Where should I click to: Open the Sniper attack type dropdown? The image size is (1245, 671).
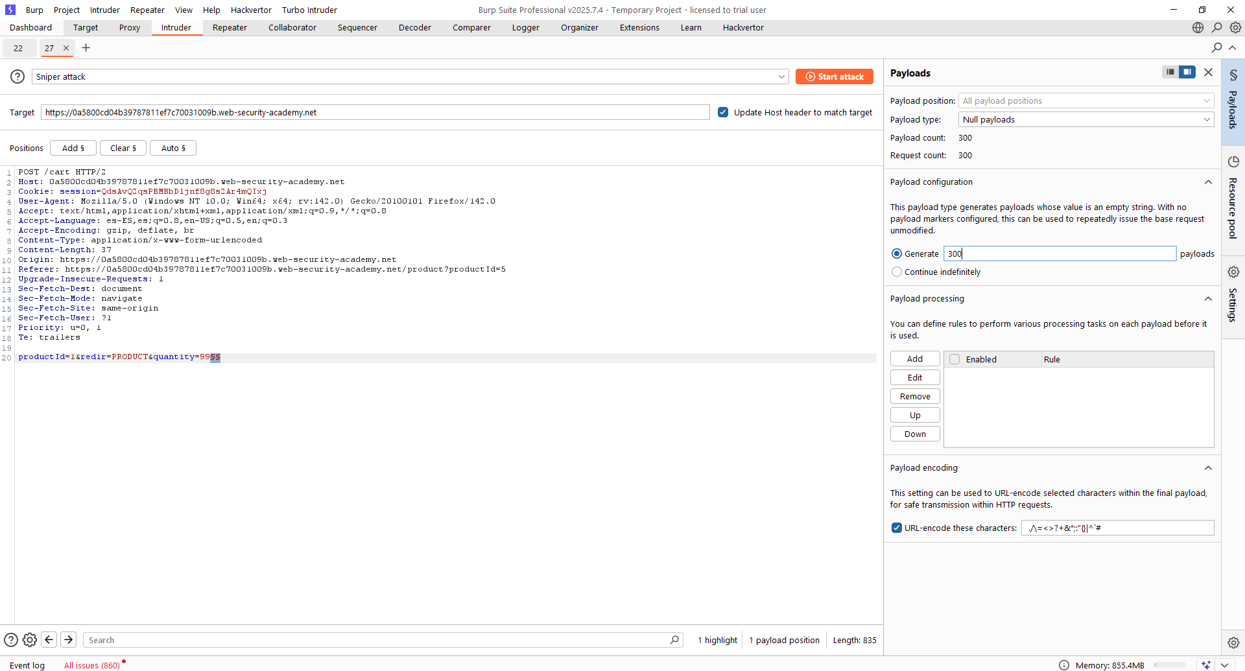tap(410, 77)
